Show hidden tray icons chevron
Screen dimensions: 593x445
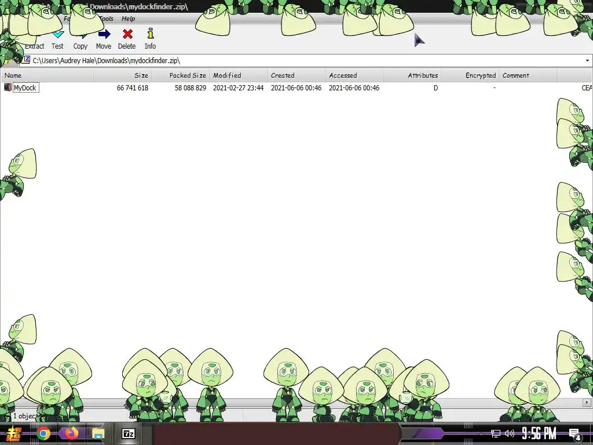pos(481,433)
